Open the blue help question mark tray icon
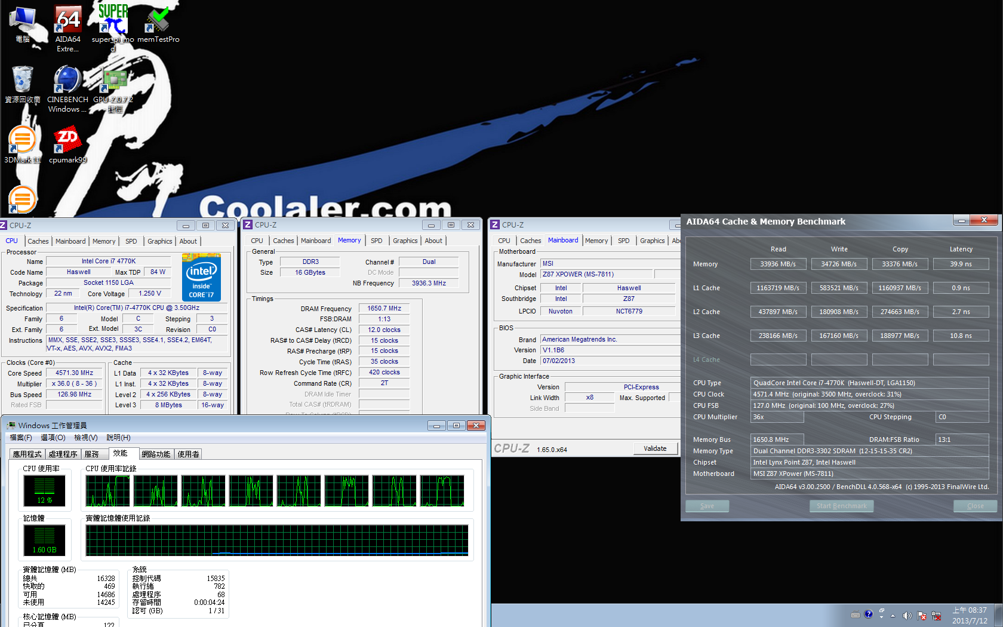Image resolution: width=1003 pixels, height=627 pixels. (868, 614)
